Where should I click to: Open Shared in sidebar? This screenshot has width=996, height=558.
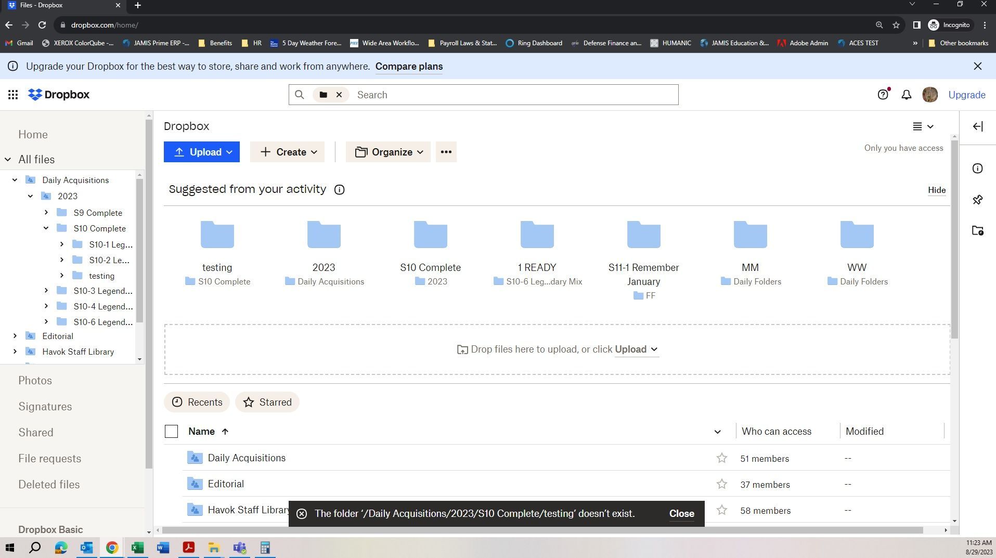tap(36, 432)
